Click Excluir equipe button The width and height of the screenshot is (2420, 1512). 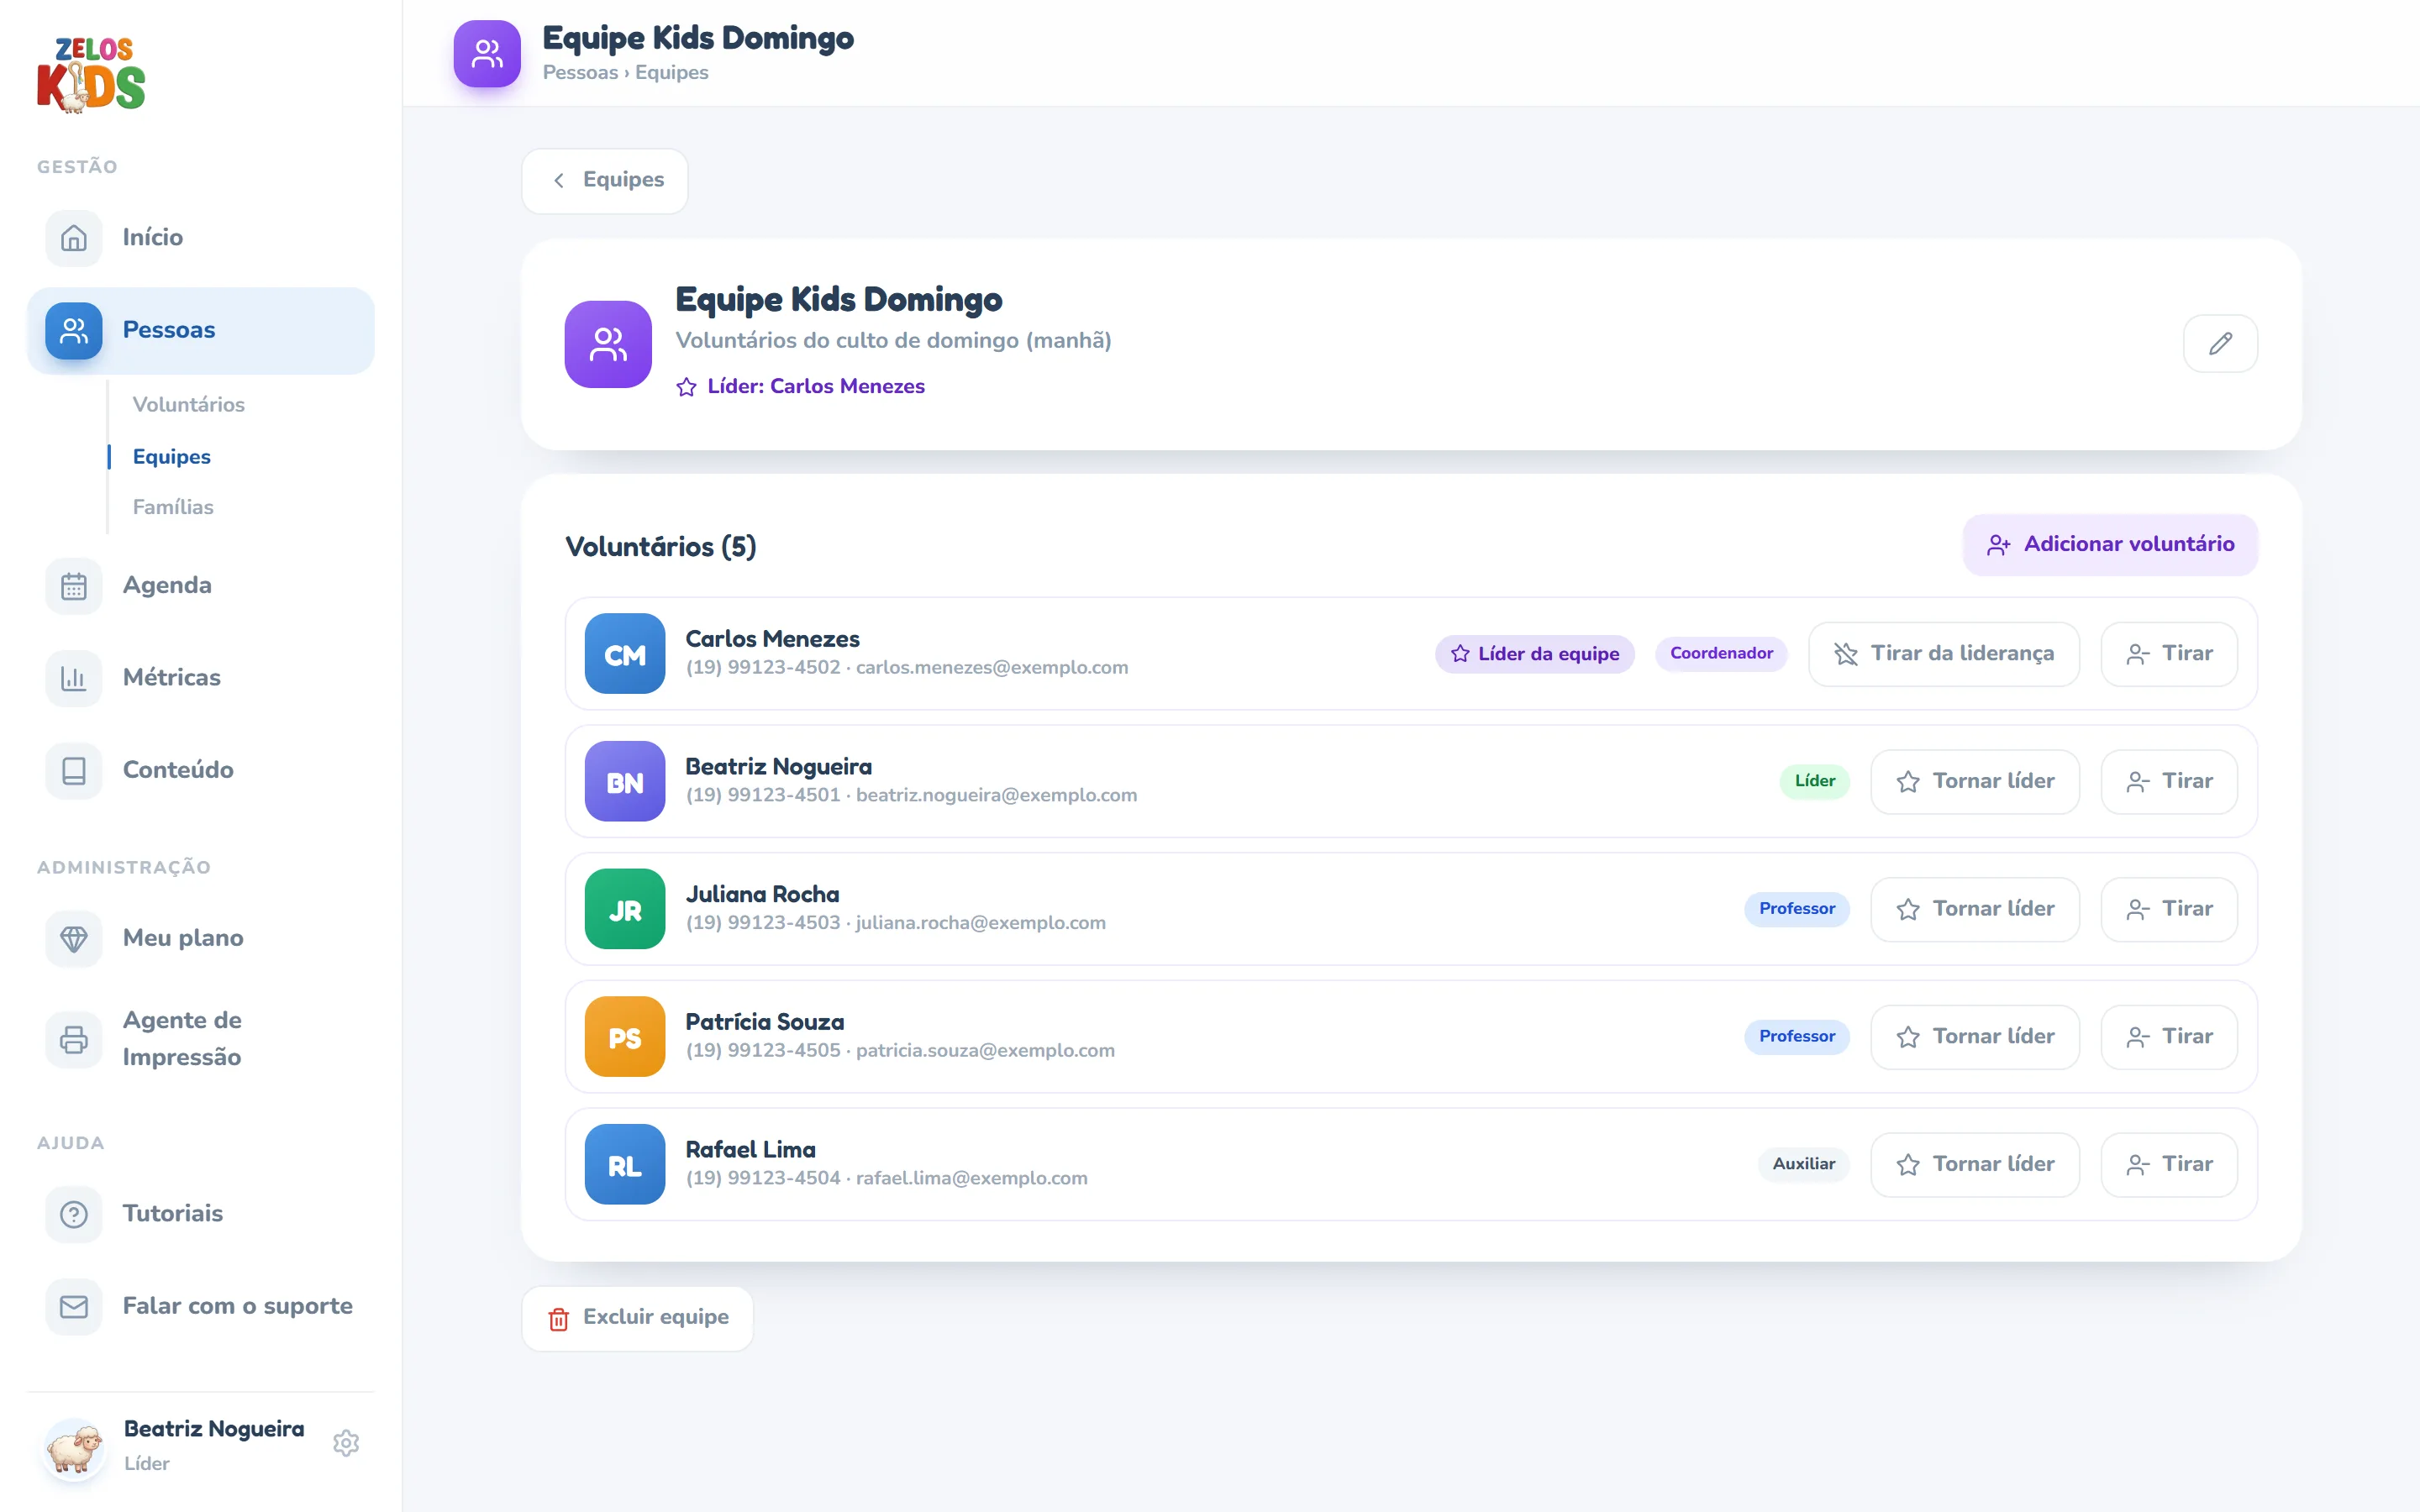tap(638, 1318)
